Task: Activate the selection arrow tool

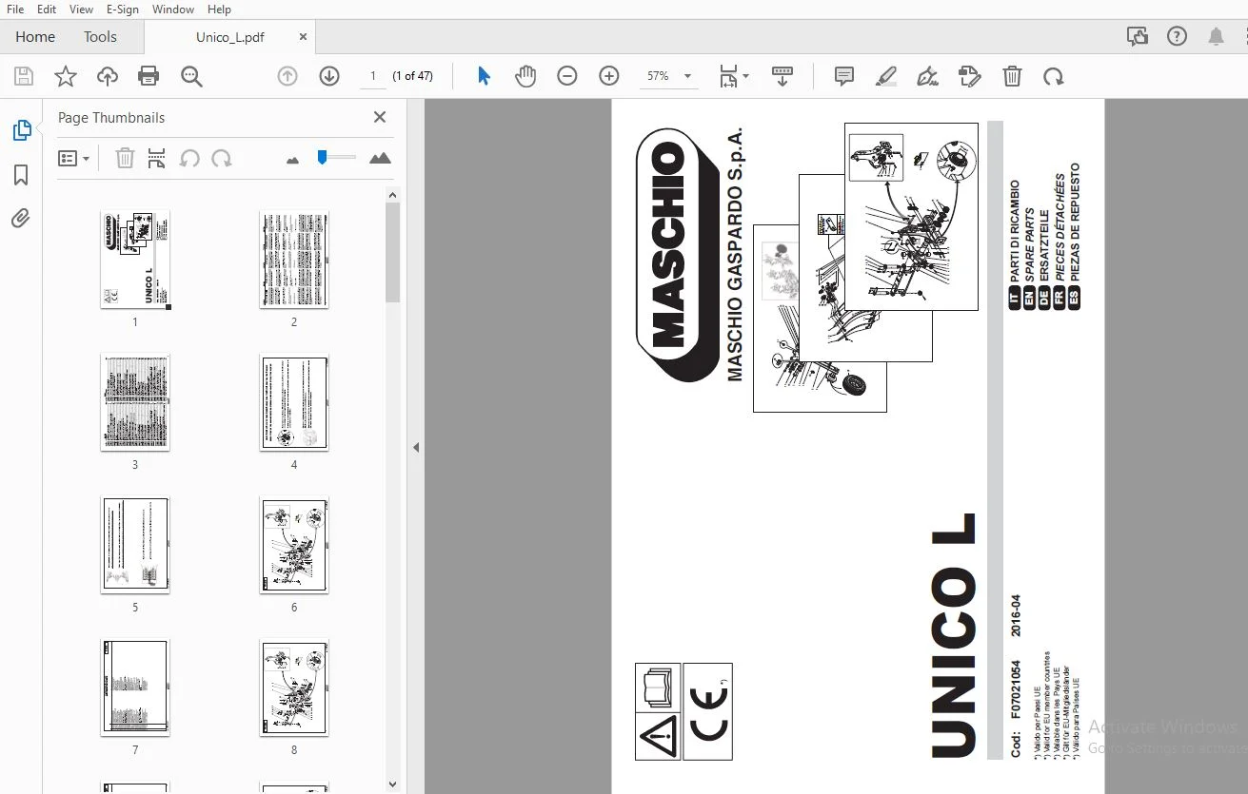Action: [x=484, y=76]
